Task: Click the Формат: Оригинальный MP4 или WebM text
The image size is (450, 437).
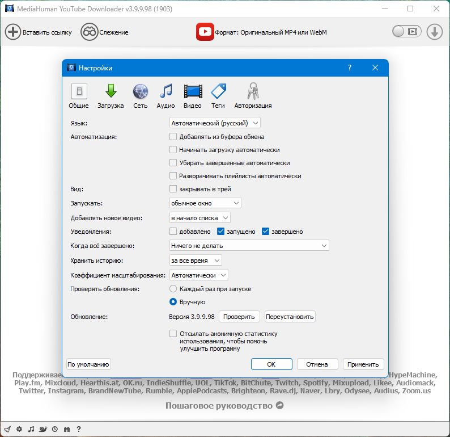Action: [x=271, y=32]
